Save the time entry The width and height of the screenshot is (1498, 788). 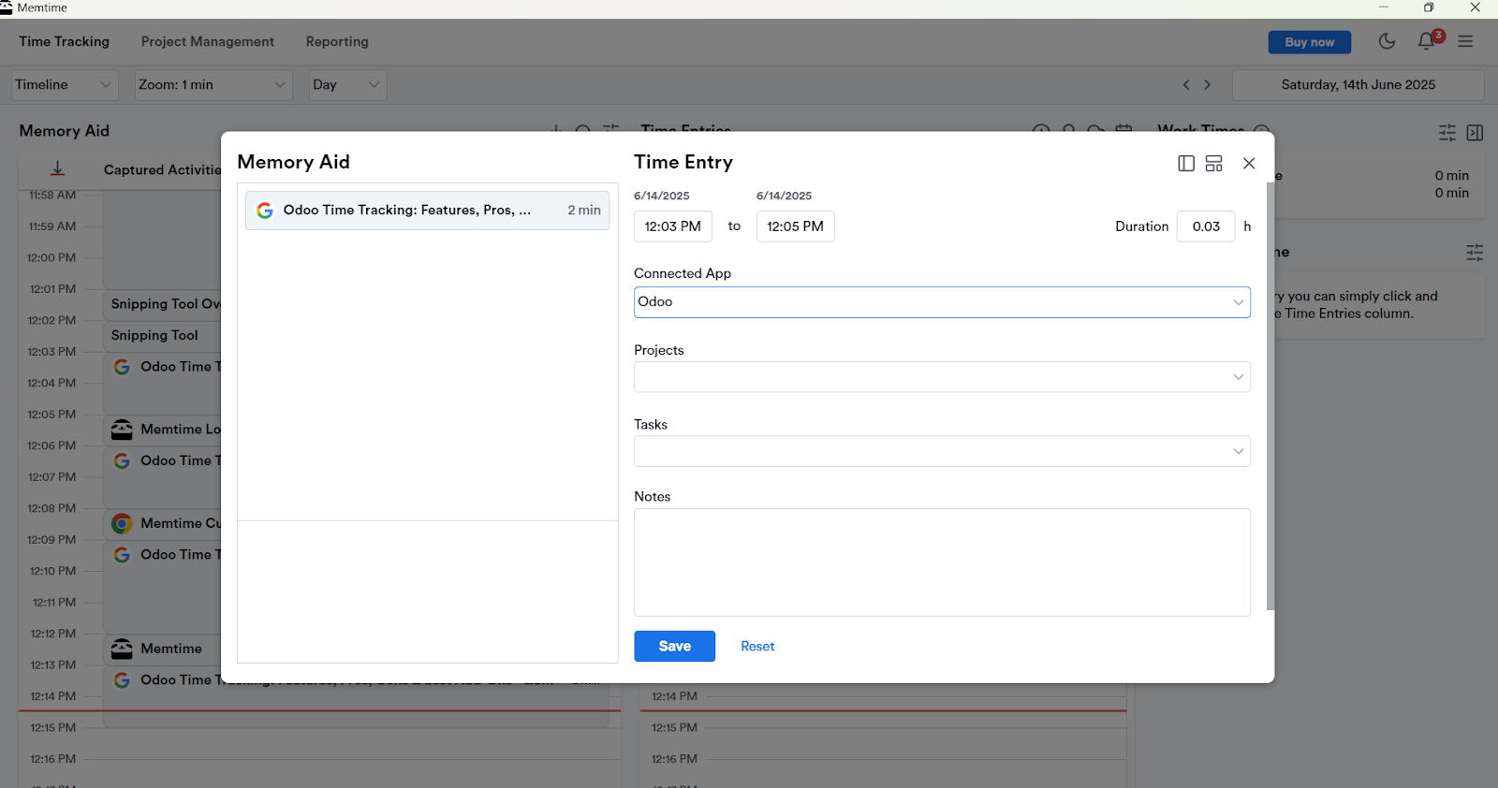(x=674, y=646)
